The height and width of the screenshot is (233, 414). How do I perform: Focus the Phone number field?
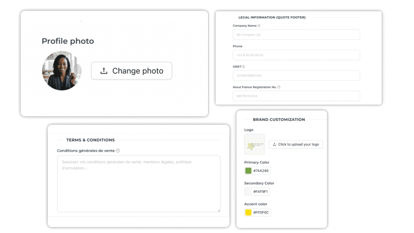(x=296, y=55)
